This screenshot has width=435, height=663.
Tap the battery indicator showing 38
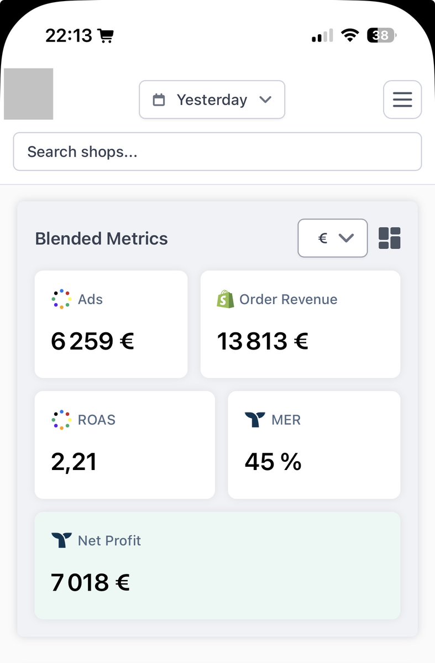pos(382,35)
